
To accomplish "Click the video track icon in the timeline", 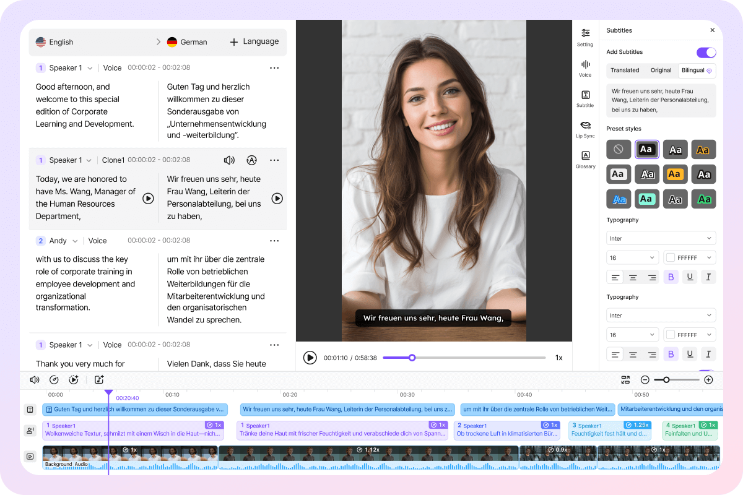I will click(x=30, y=456).
